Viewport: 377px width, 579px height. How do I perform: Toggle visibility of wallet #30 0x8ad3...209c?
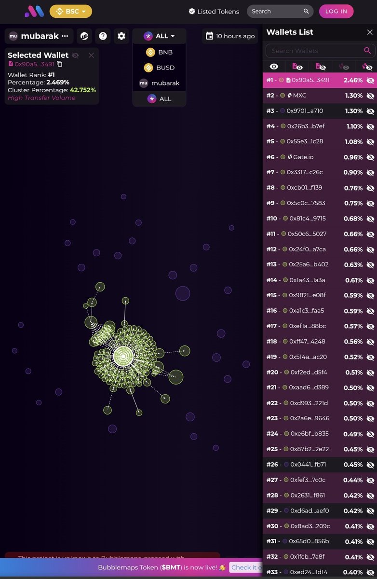pos(370,526)
